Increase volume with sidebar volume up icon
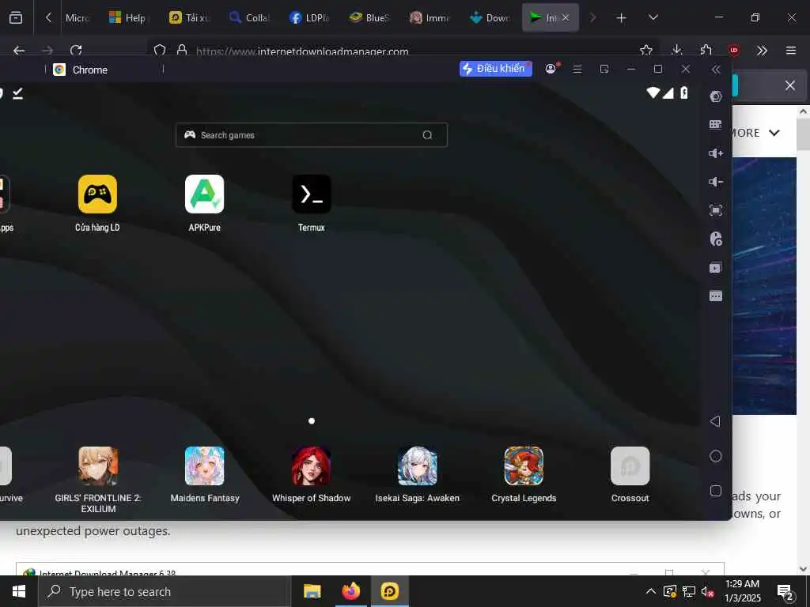Viewport: 810px width, 607px height. click(715, 153)
